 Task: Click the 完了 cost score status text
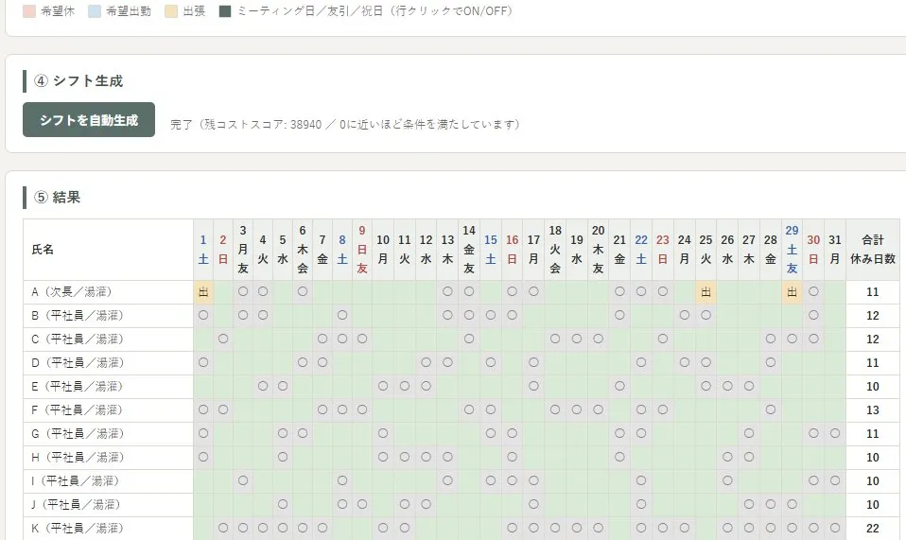[345, 124]
